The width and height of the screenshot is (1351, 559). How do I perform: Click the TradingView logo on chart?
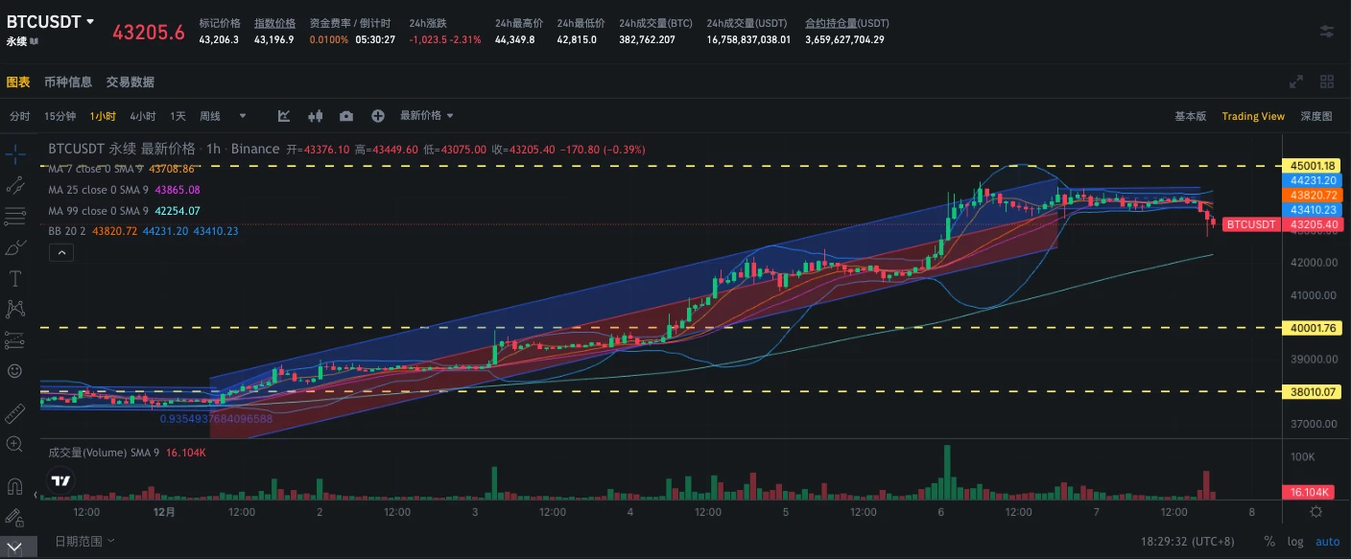click(x=61, y=480)
